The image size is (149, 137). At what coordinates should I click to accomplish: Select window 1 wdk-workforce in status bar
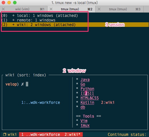coord(41,134)
